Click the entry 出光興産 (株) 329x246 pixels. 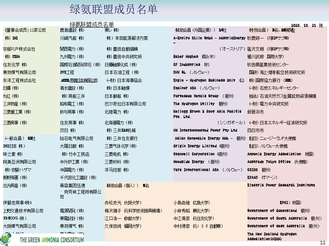(x=15, y=186)
